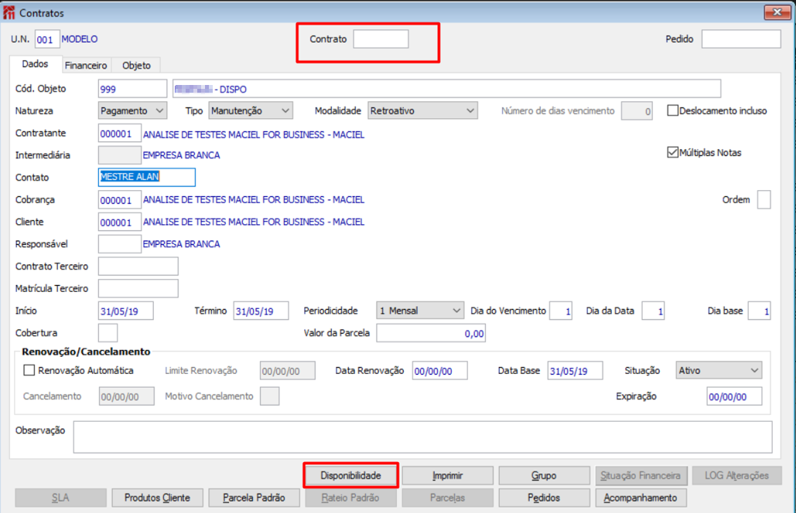Click the Contratante code field
This screenshot has width=796, height=513.
click(x=119, y=134)
